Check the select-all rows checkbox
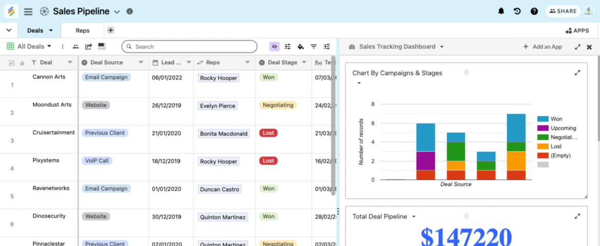The width and height of the screenshot is (600, 246). click(x=12, y=63)
